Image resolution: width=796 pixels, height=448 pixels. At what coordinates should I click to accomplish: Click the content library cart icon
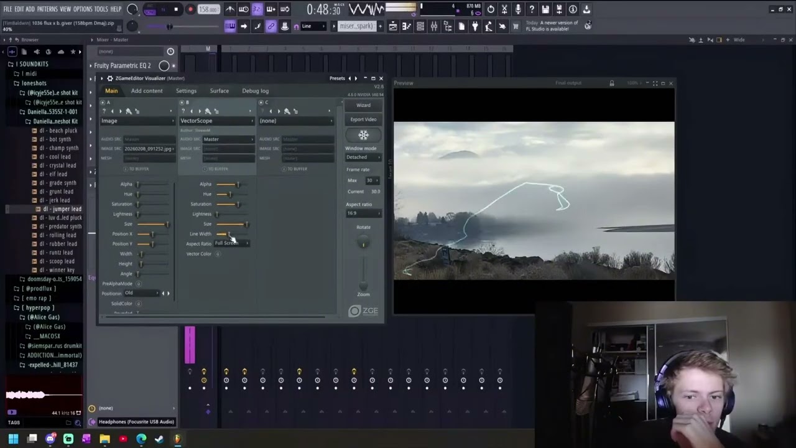click(x=516, y=26)
